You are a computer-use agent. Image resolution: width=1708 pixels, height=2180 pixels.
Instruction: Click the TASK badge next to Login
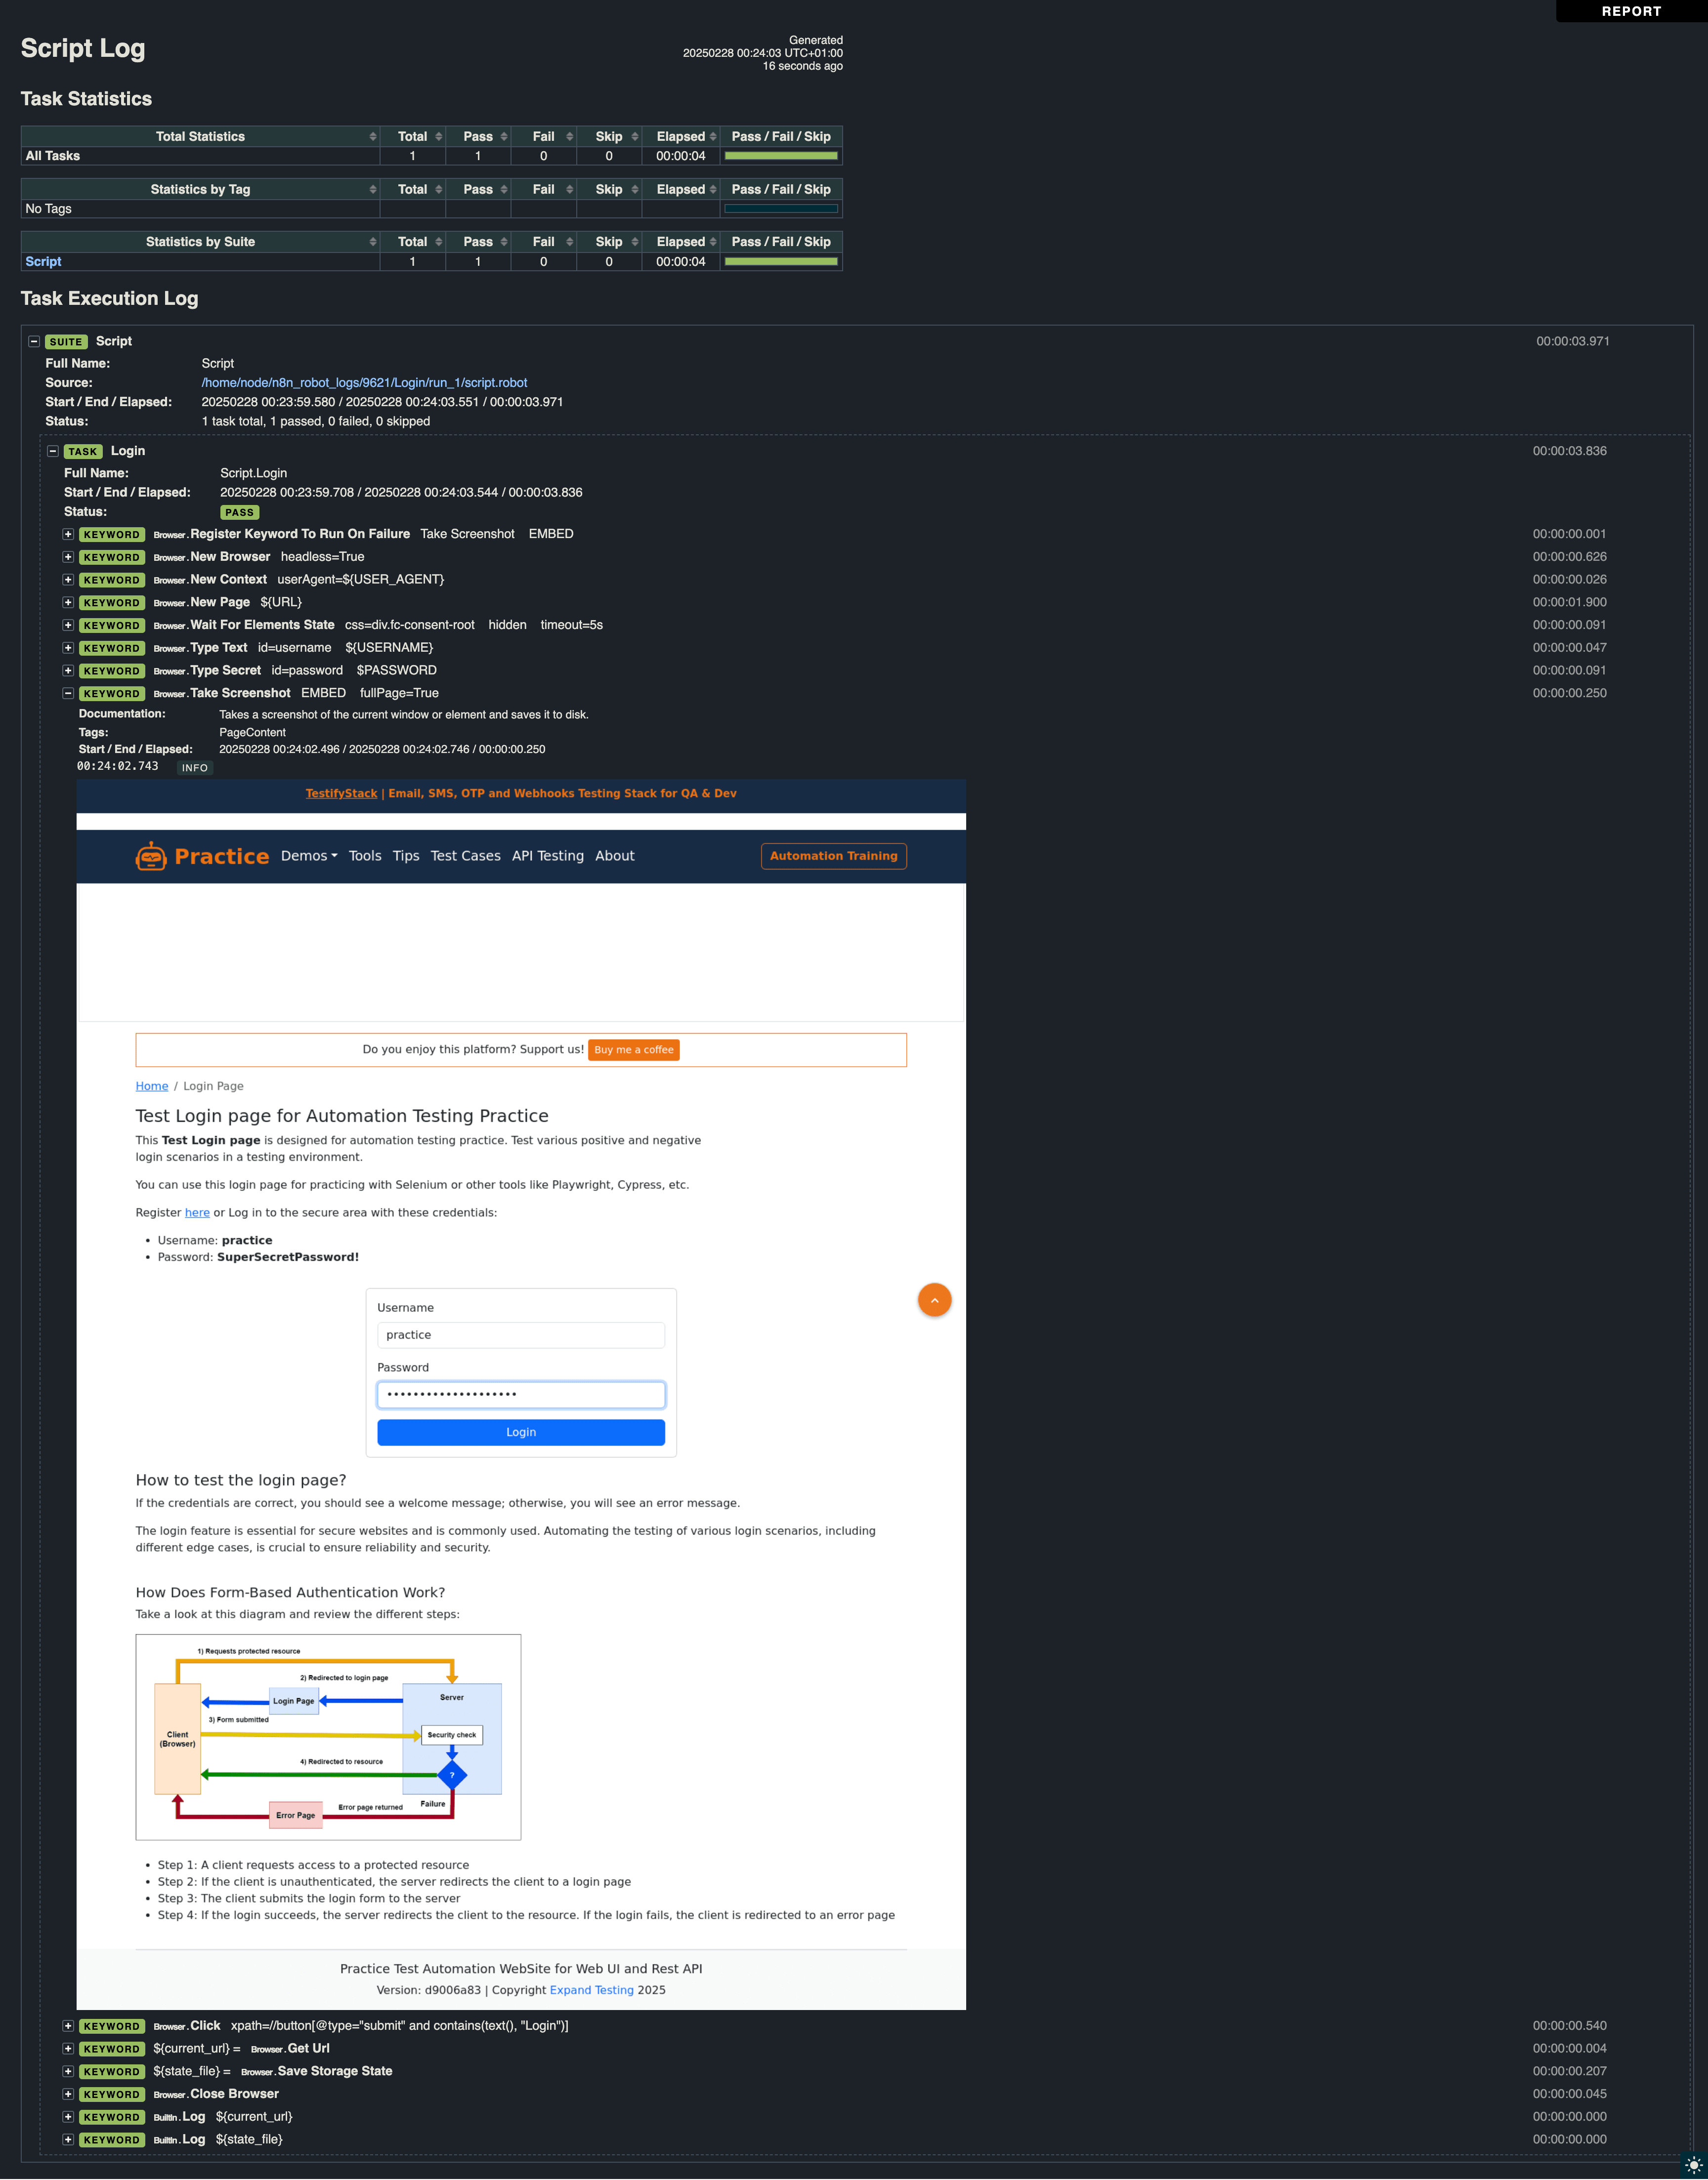click(x=82, y=452)
